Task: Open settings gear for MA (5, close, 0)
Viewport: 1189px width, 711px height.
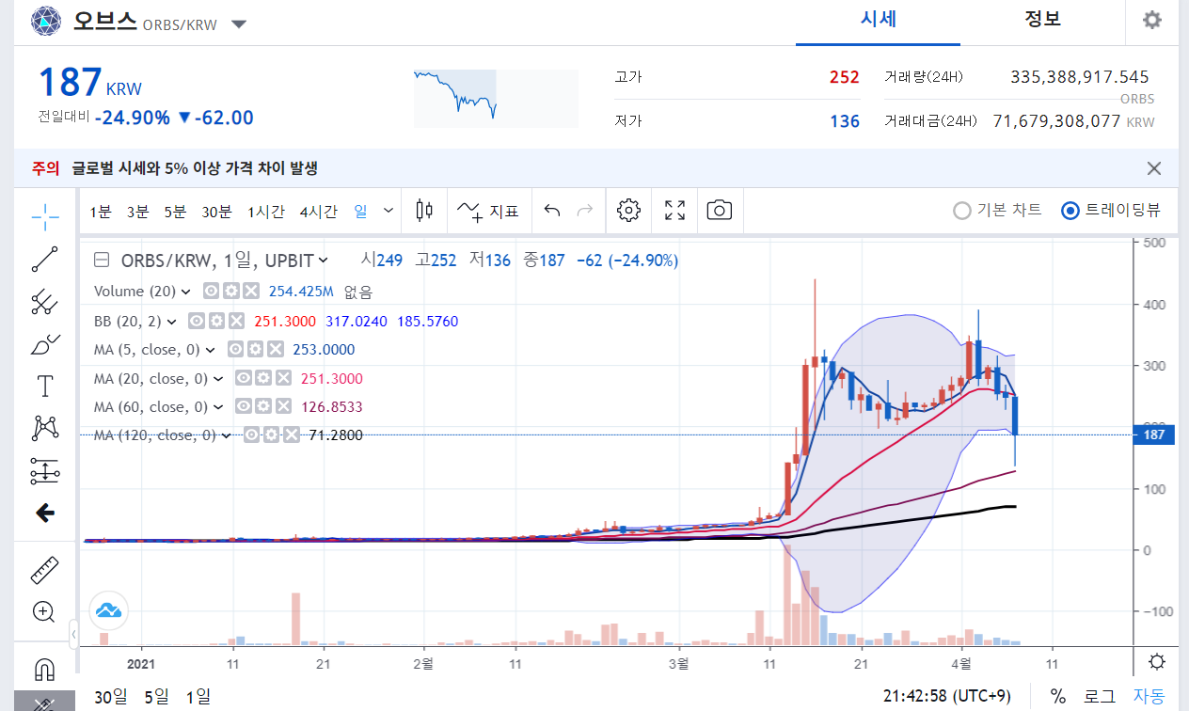Action: 256,350
